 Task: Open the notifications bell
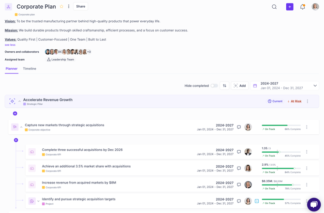click(x=303, y=7)
